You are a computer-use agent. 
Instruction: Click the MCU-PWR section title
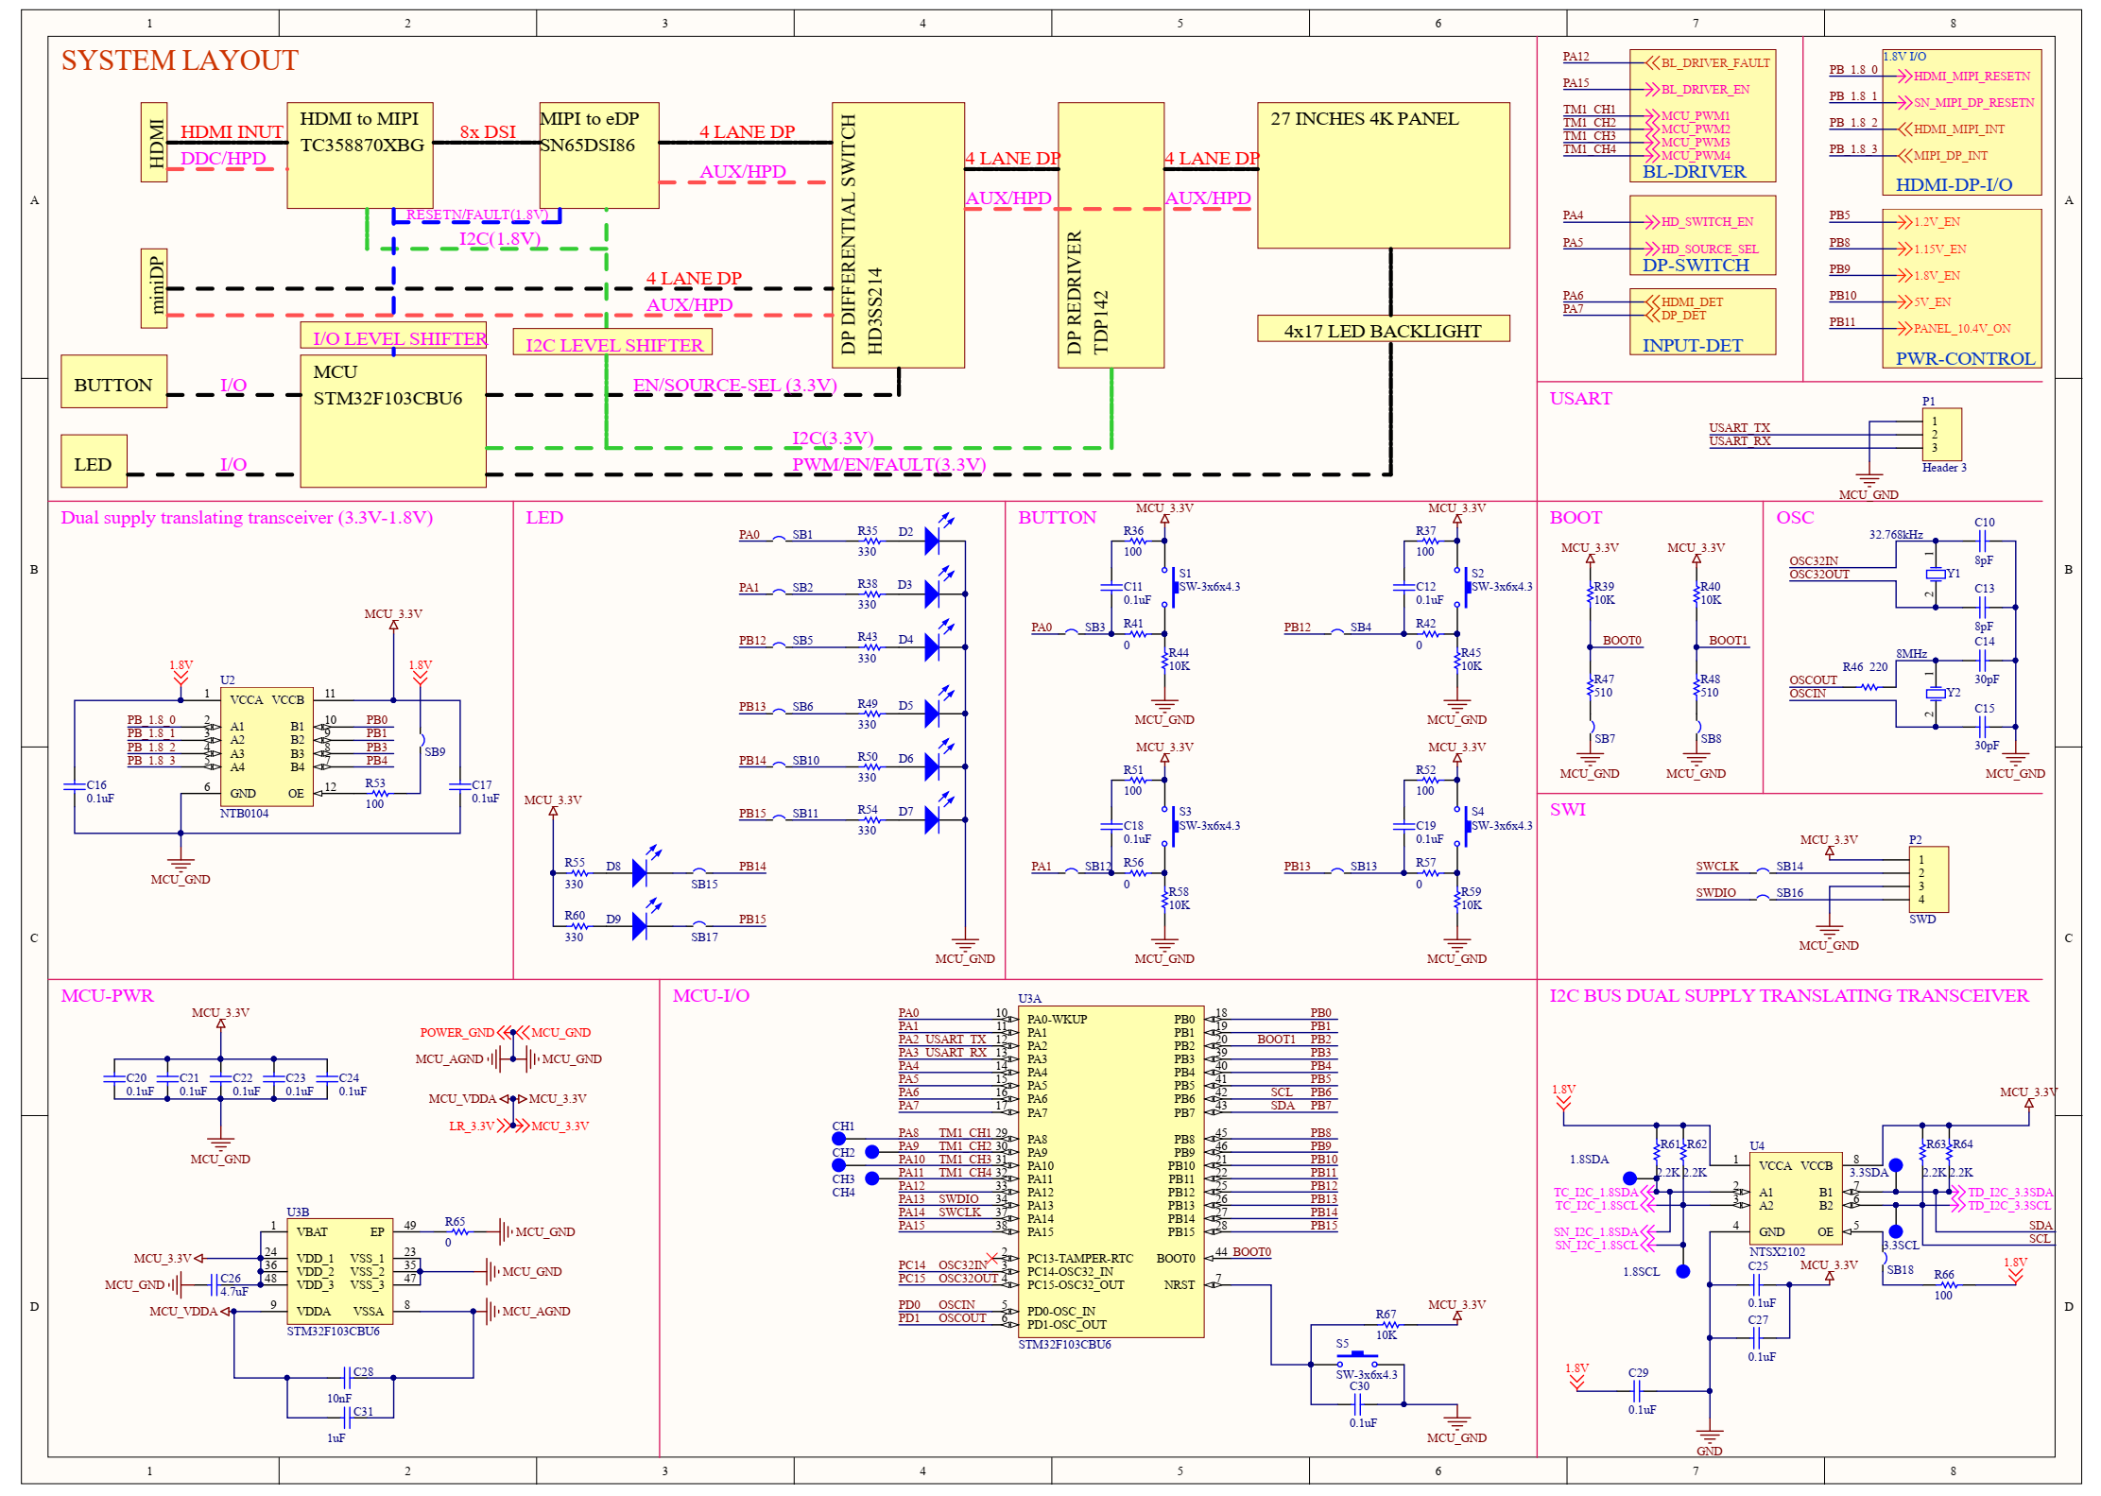107,995
